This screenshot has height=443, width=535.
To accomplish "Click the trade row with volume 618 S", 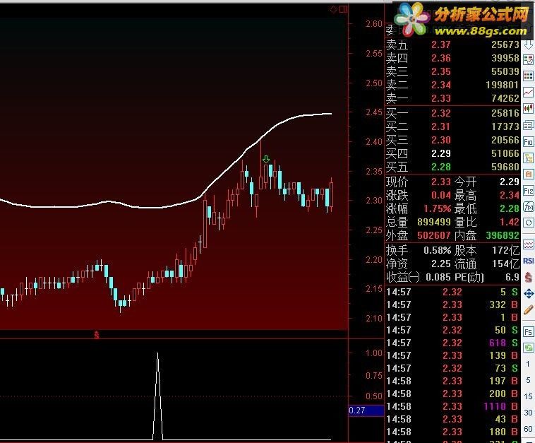I will coord(452,343).
